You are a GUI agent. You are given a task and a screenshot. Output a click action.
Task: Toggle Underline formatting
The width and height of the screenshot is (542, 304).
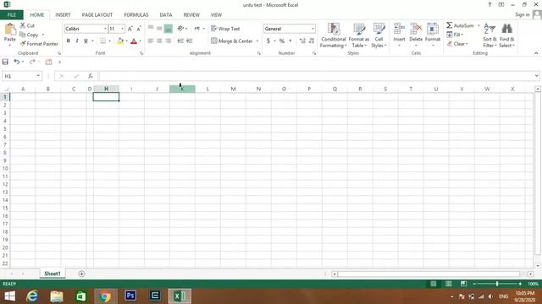click(86, 41)
